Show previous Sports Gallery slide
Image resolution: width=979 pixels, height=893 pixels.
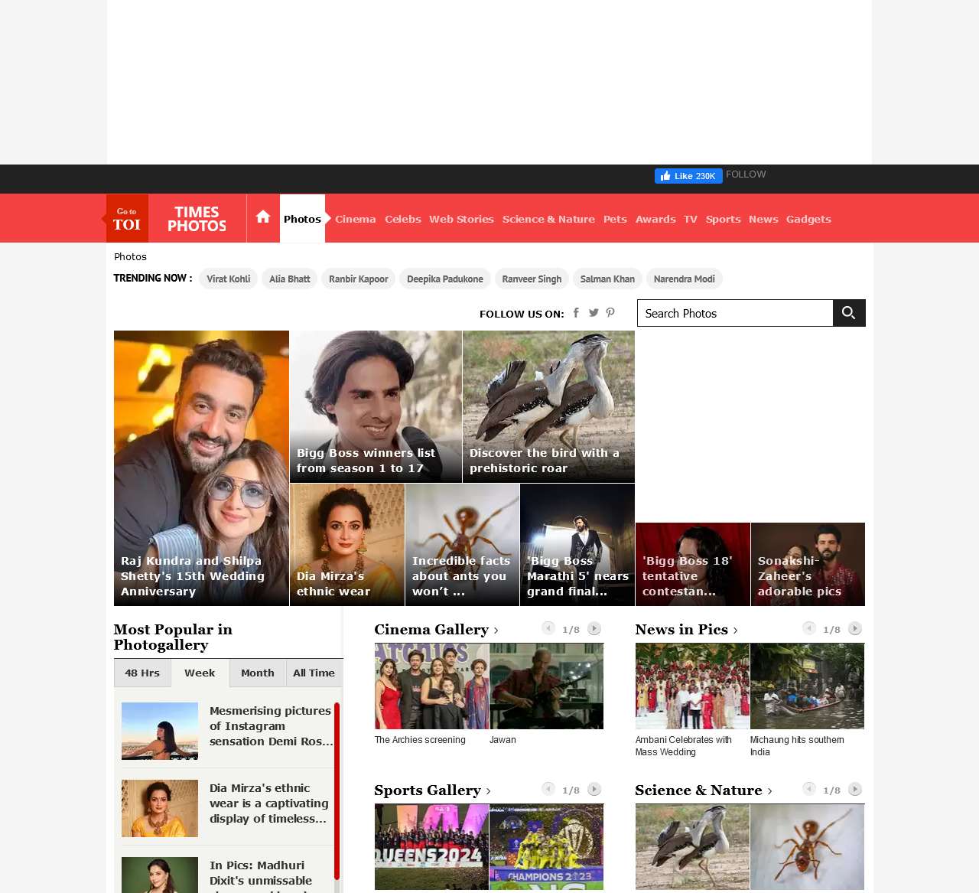[548, 789]
